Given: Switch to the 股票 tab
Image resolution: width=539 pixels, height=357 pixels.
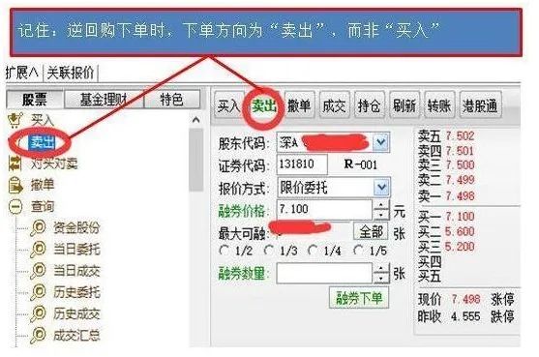Looking at the screenshot, I should click(35, 100).
